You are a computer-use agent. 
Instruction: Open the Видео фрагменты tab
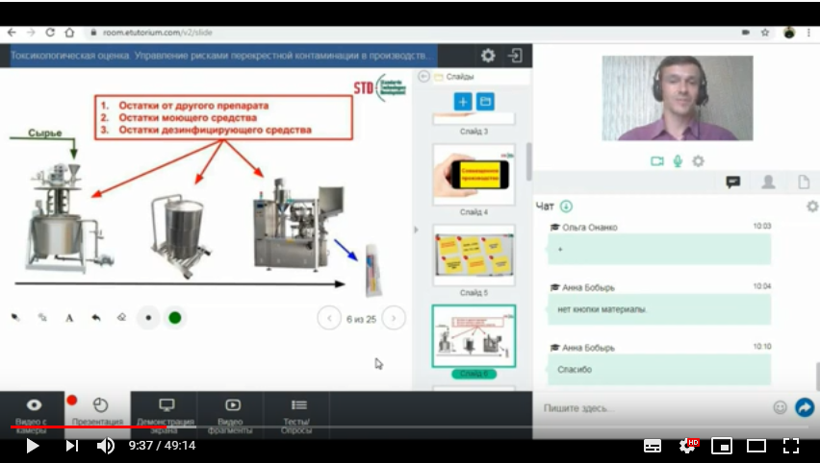[x=231, y=415]
